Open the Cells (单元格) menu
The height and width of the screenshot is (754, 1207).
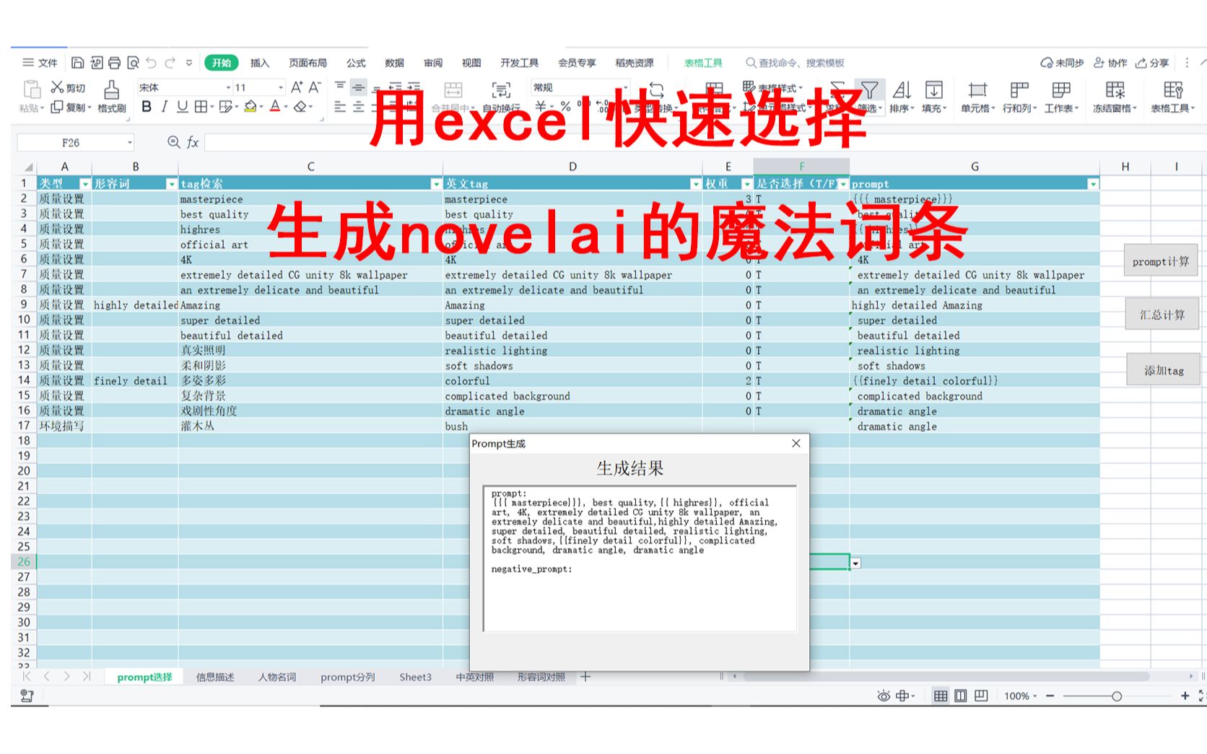coord(977,97)
